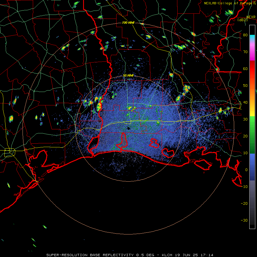The image size is (257, 257).
Task: Click the 80 value on dBZ scale
Action: (x=245, y=35)
